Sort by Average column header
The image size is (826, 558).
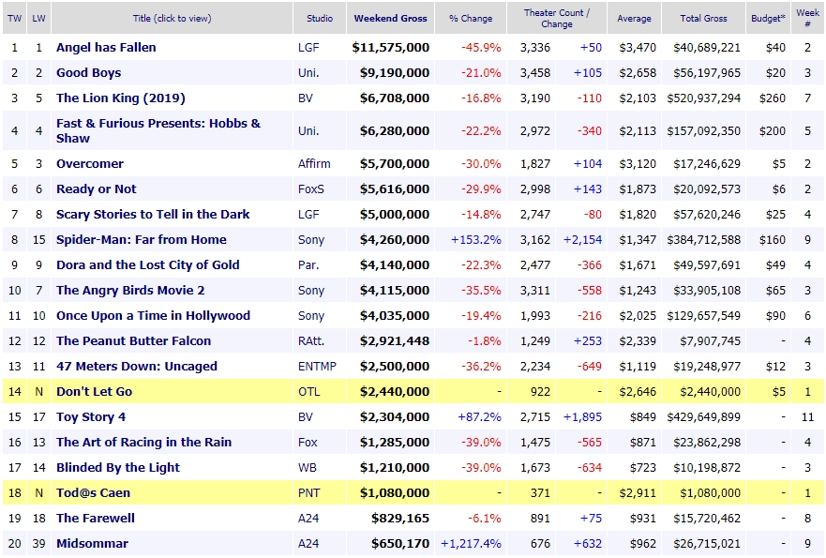(x=634, y=19)
